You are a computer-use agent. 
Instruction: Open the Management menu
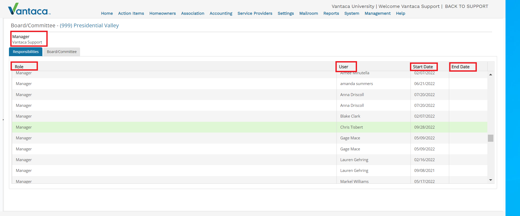tap(378, 13)
